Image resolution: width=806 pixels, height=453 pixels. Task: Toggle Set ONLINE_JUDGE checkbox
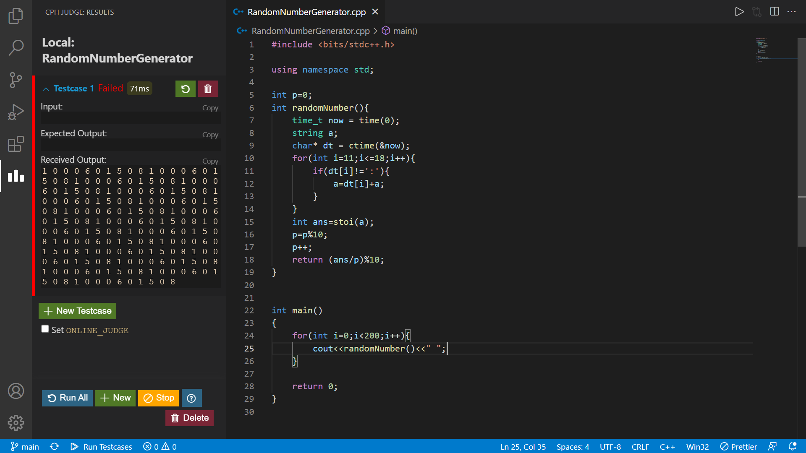point(45,329)
